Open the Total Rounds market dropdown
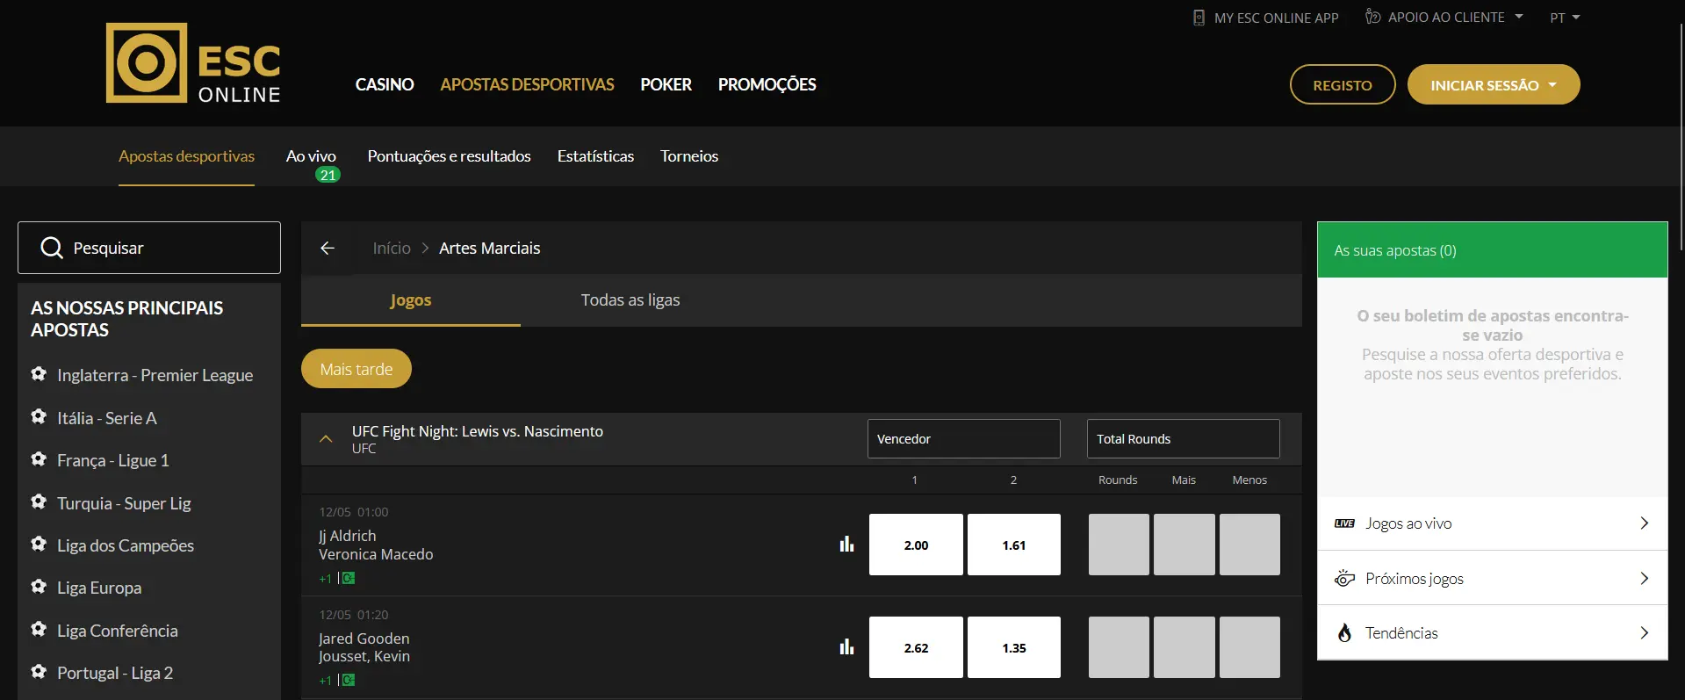Viewport: 1685px width, 700px height. point(1184,438)
